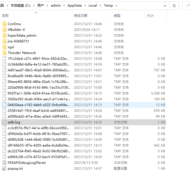
Task: Open the address bar history dropdown
Action: click(165, 6)
